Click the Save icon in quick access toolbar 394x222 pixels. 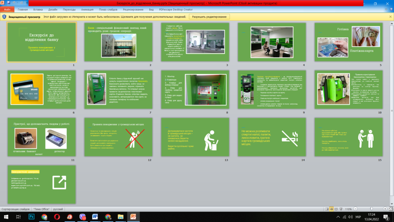click(8, 3)
